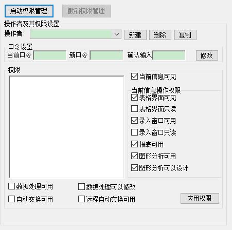Click the 复制 operator button
Screen dimensions: 232x230
pos(185,35)
